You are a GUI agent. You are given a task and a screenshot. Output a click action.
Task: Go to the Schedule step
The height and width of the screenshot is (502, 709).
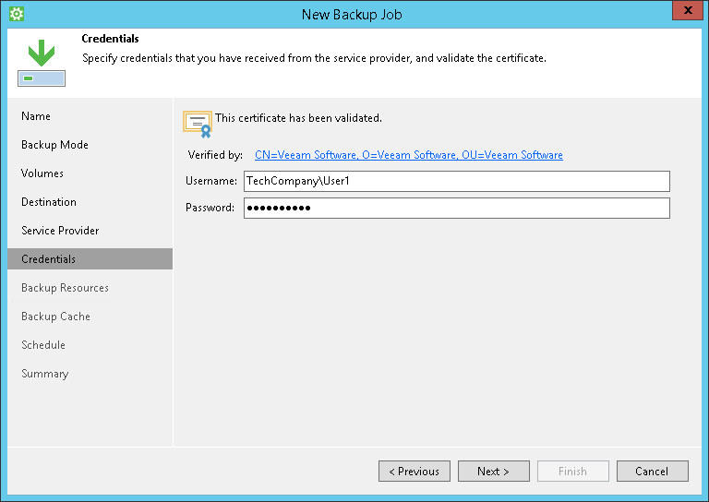click(x=43, y=345)
